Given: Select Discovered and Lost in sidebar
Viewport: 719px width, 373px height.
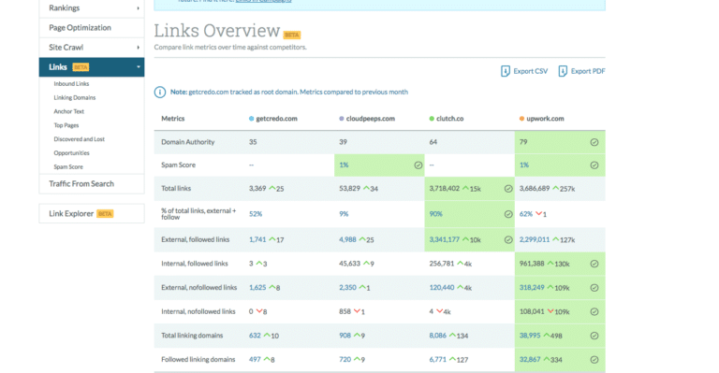Looking at the screenshot, I should coord(80,139).
